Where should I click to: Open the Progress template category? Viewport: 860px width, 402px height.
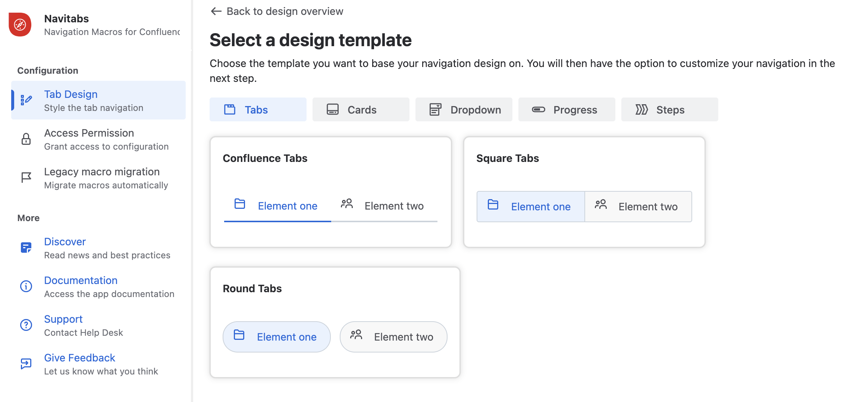566,109
